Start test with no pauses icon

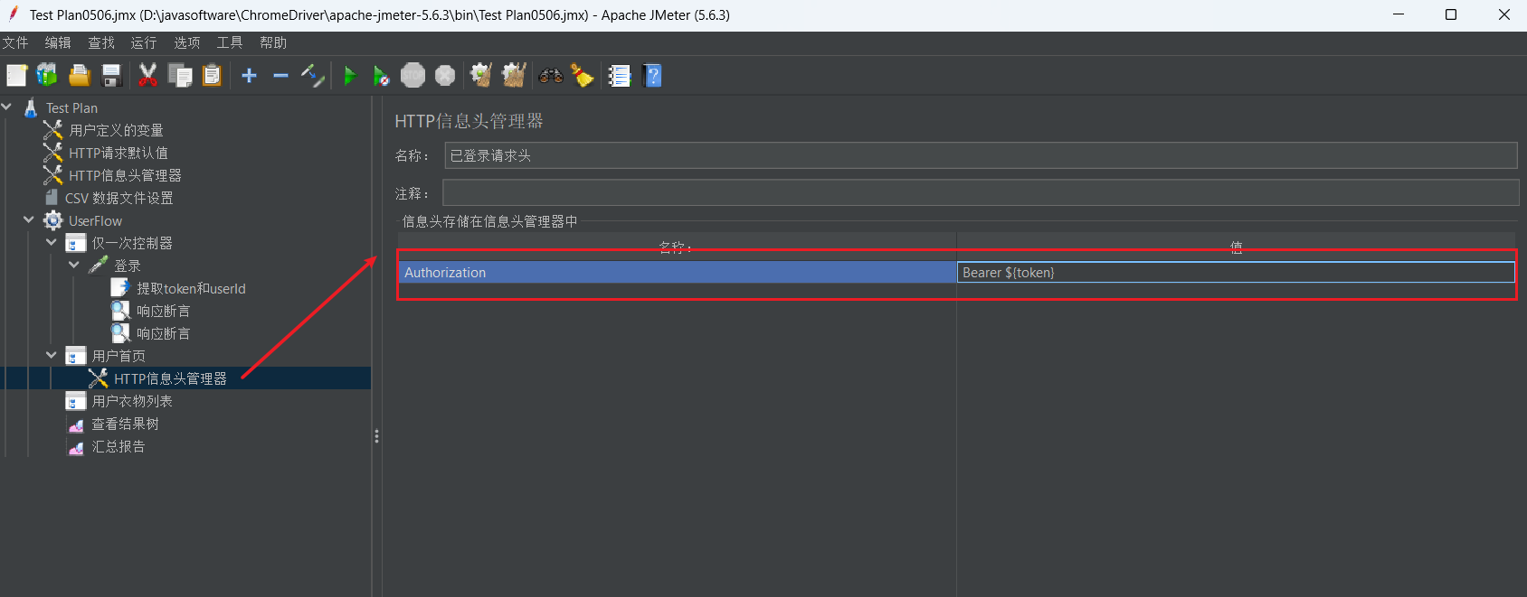(x=382, y=76)
